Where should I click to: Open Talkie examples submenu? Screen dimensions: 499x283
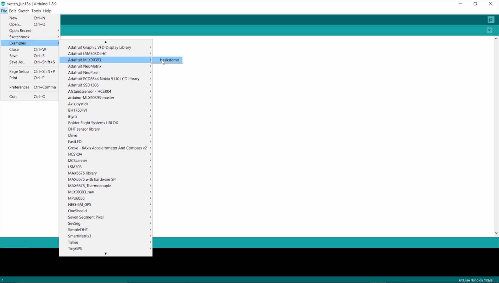(106, 242)
